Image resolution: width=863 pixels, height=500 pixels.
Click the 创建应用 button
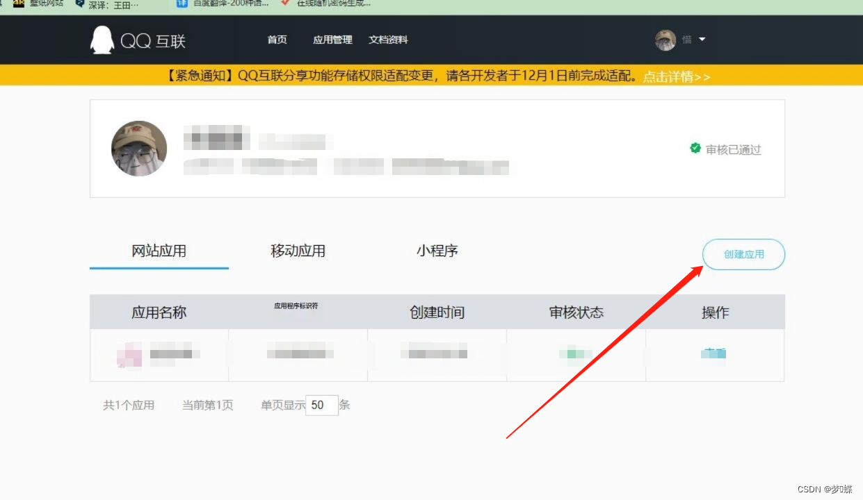point(743,254)
